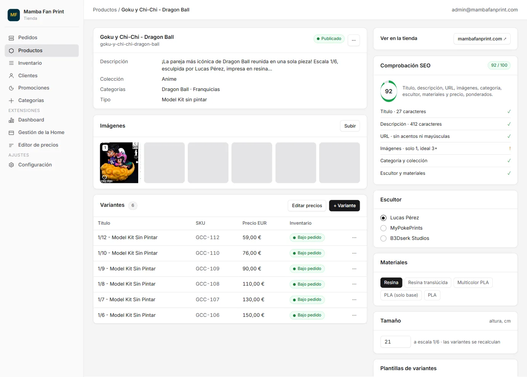Click the Pedidos icon in sidebar
The image size is (527, 377).
pyautogui.click(x=11, y=38)
